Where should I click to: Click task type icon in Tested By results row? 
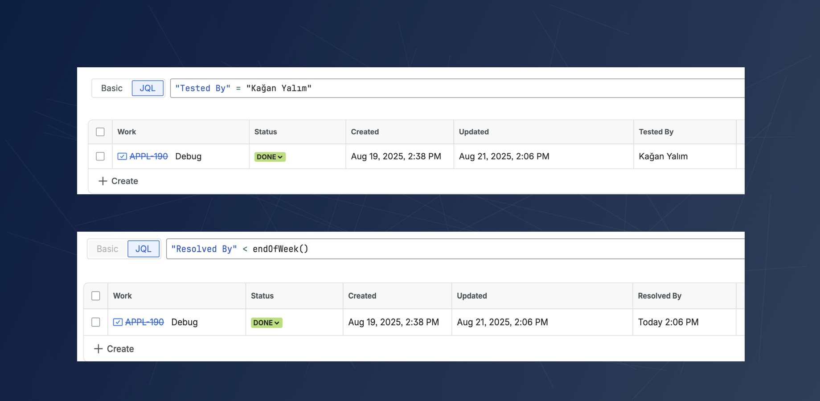point(122,156)
